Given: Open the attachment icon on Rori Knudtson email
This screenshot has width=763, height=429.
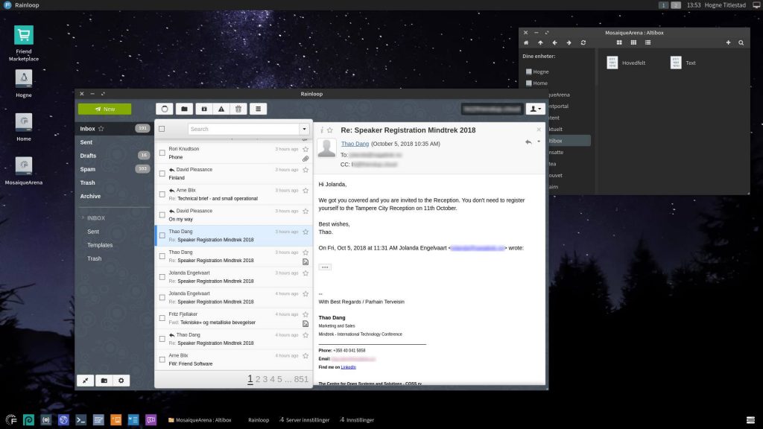Looking at the screenshot, I should click(x=305, y=159).
